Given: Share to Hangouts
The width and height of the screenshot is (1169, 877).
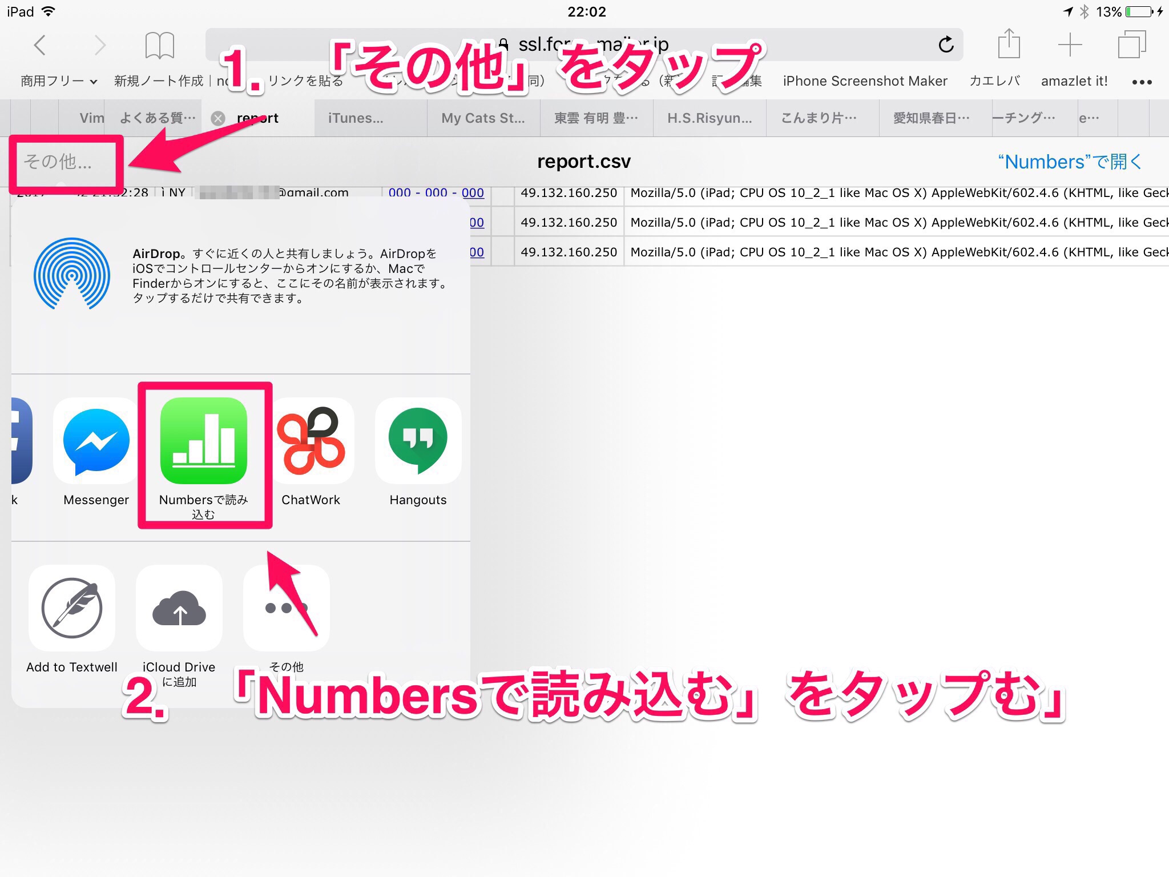Looking at the screenshot, I should [418, 441].
